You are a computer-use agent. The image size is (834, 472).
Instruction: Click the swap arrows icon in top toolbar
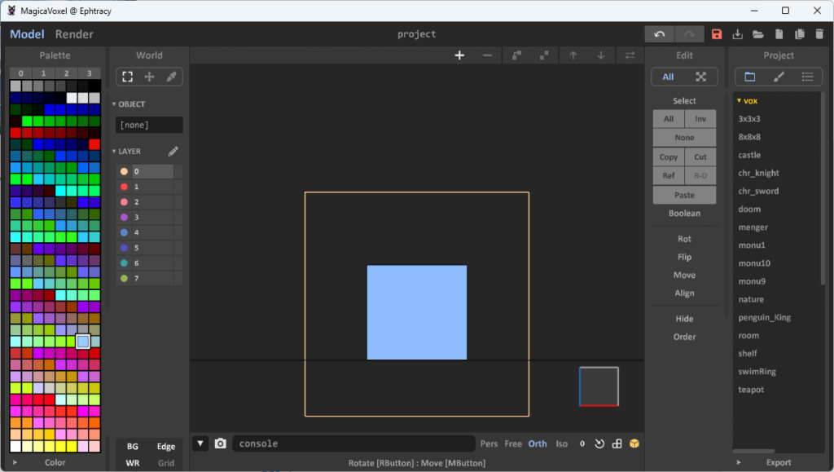pyautogui.click(x=630, y=55)
